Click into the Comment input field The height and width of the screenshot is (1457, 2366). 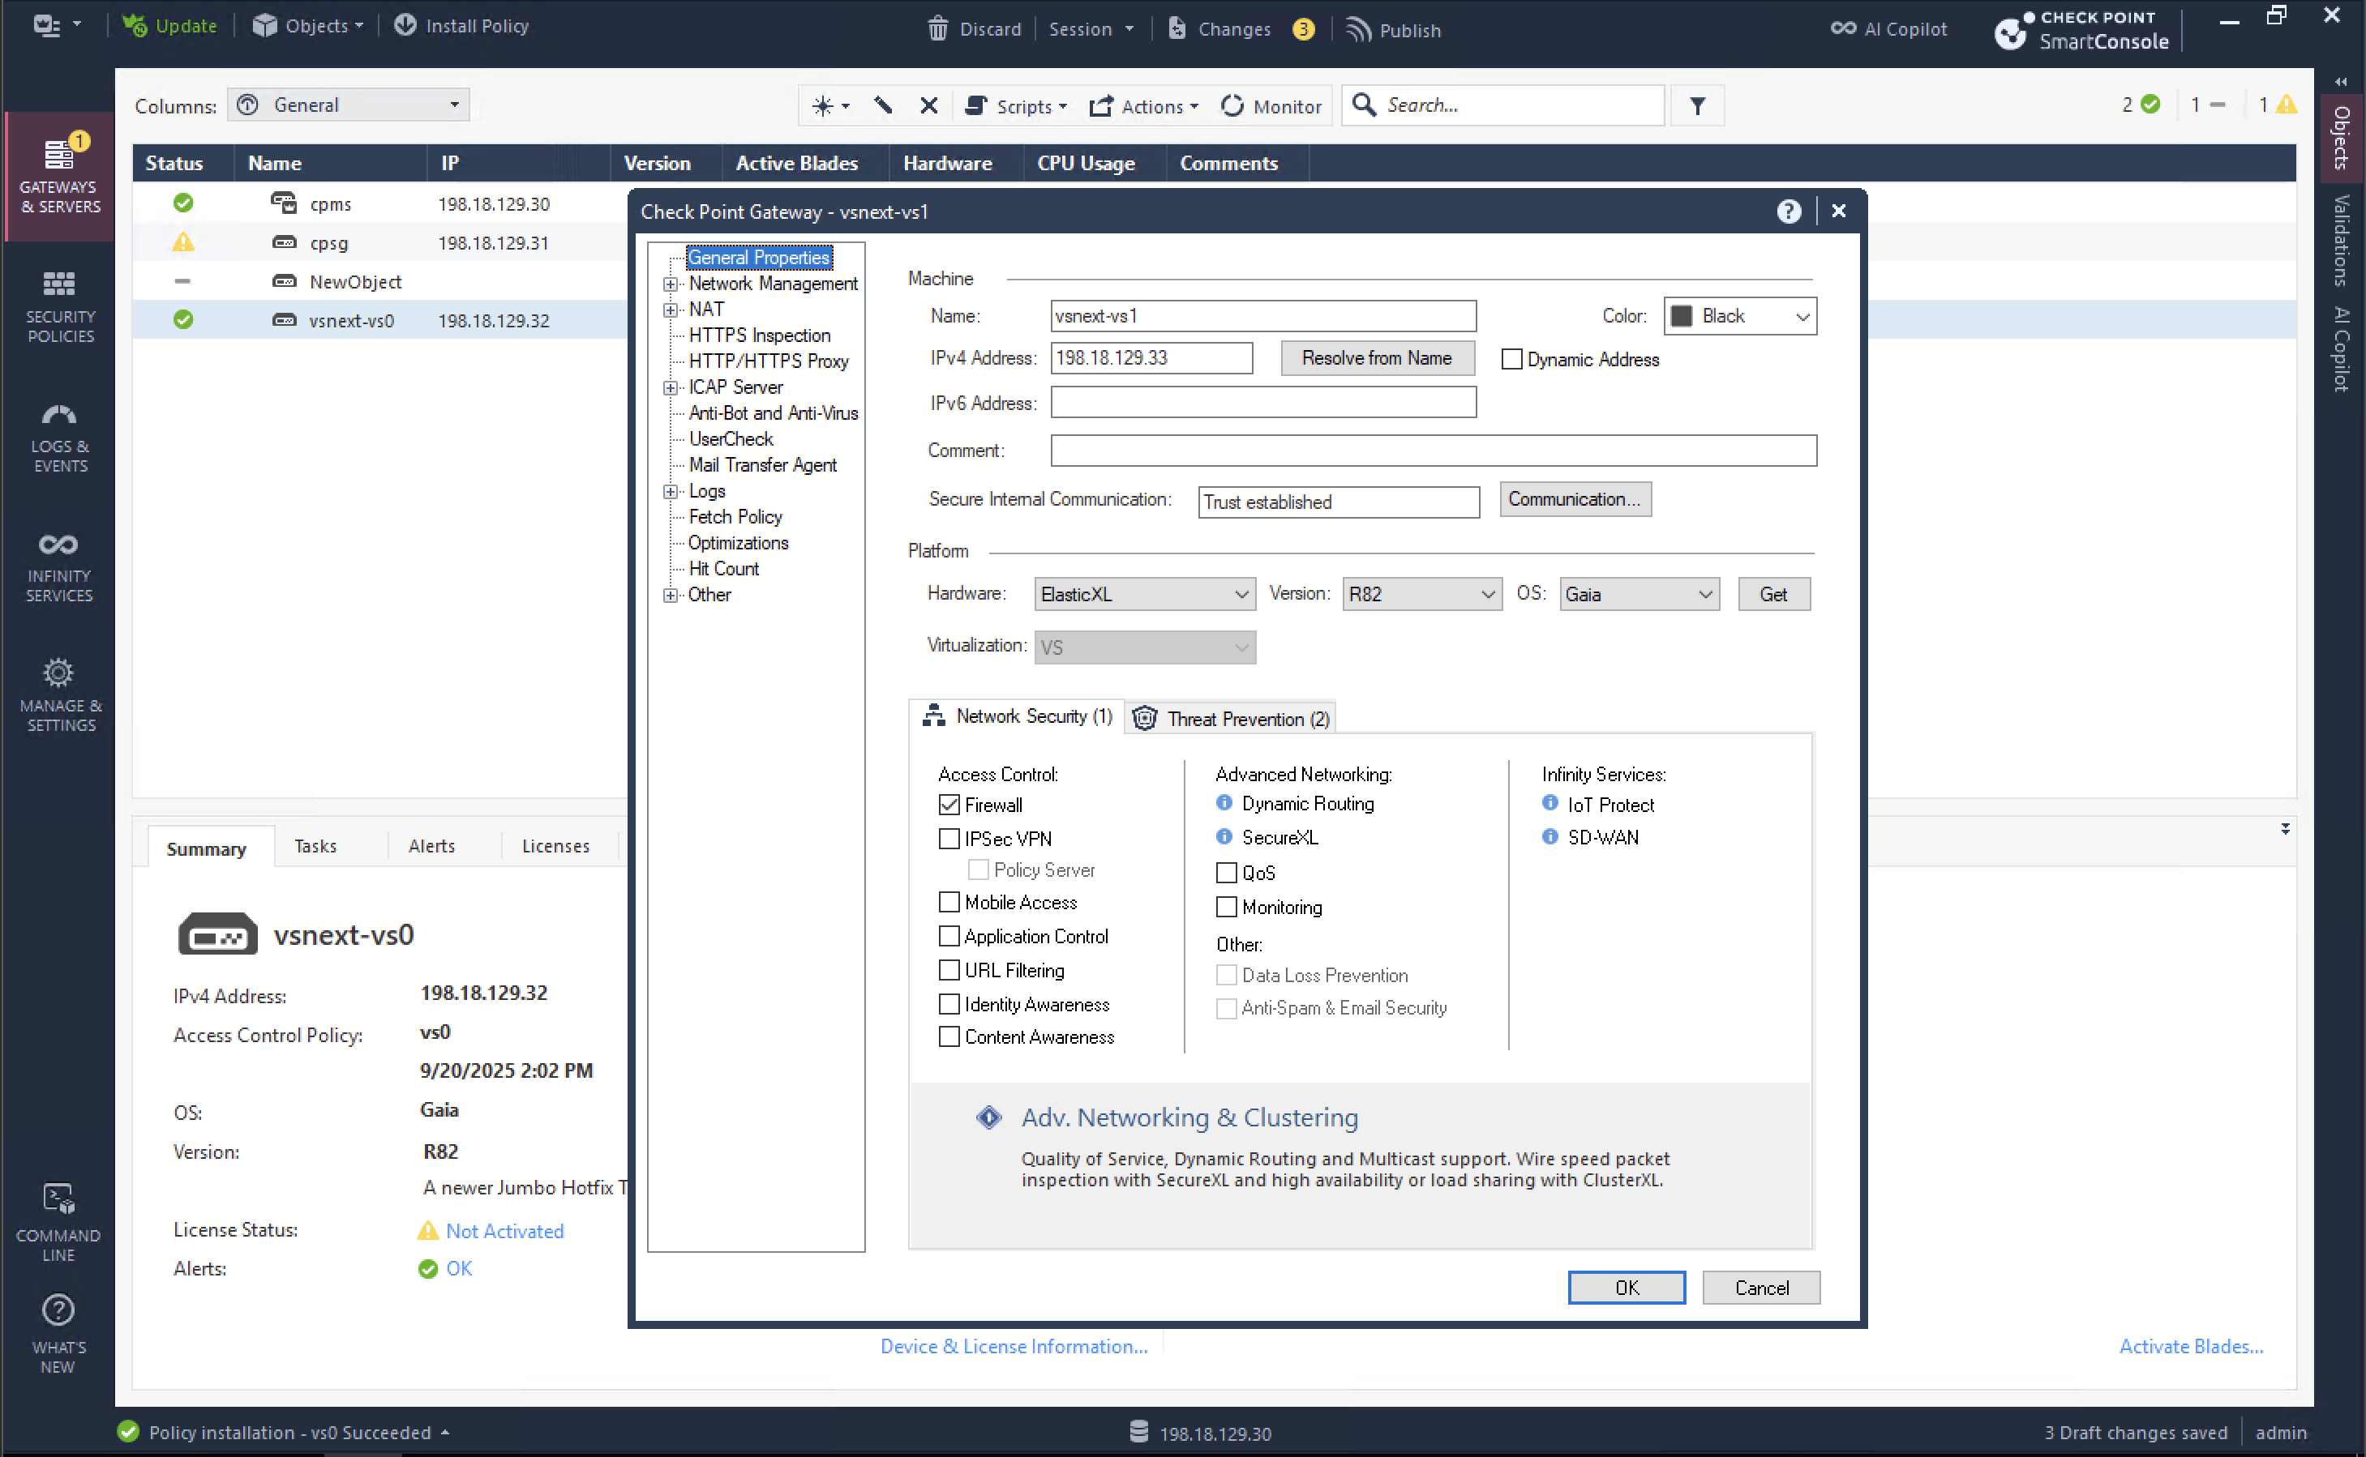[x=1433, y=451]
